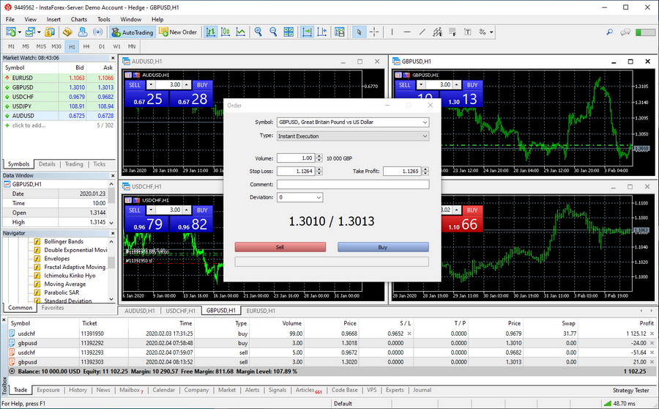Select the H4 timeframe button
Image resolution: width=659 pixels, height=409 pixels.
click(x=86, y=46)
